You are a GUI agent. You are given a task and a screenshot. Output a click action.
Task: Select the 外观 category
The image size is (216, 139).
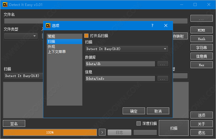(x=65, y=46)
